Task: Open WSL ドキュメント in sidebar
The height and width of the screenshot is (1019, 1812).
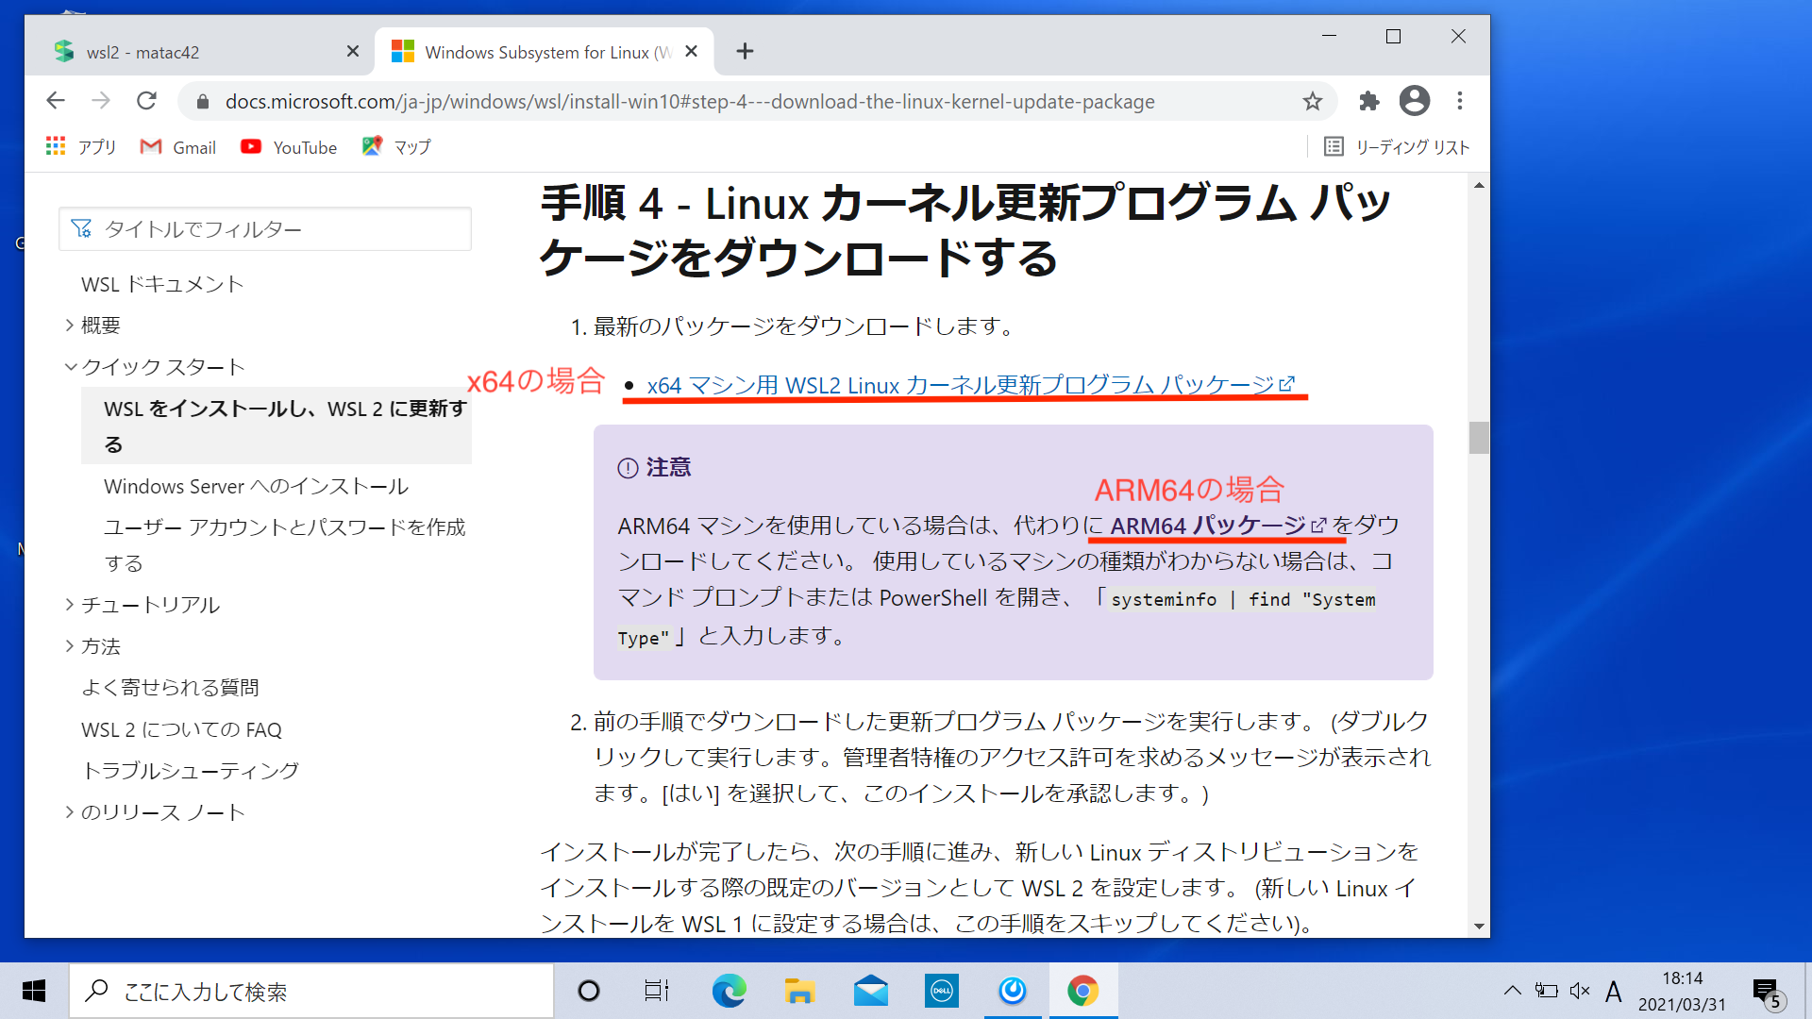Action: (162, 284)
